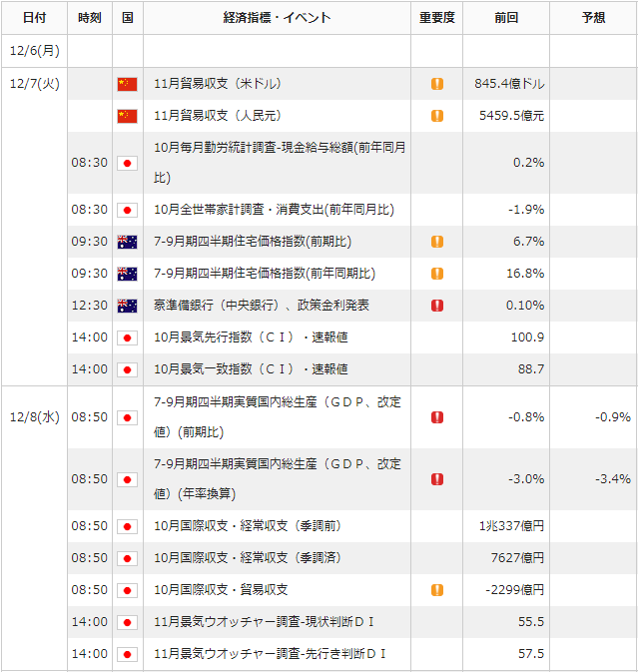The image size is (638, 672).
Task: Click red importance icon for GDP改定値(年率換算)
Action: click(x=437, y=479)
